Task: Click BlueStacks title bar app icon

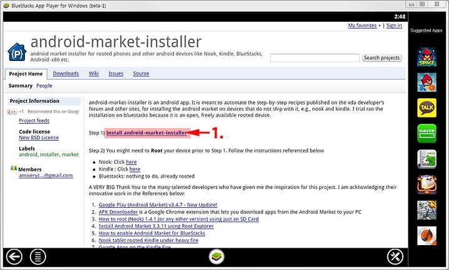Action: point(6,6)
